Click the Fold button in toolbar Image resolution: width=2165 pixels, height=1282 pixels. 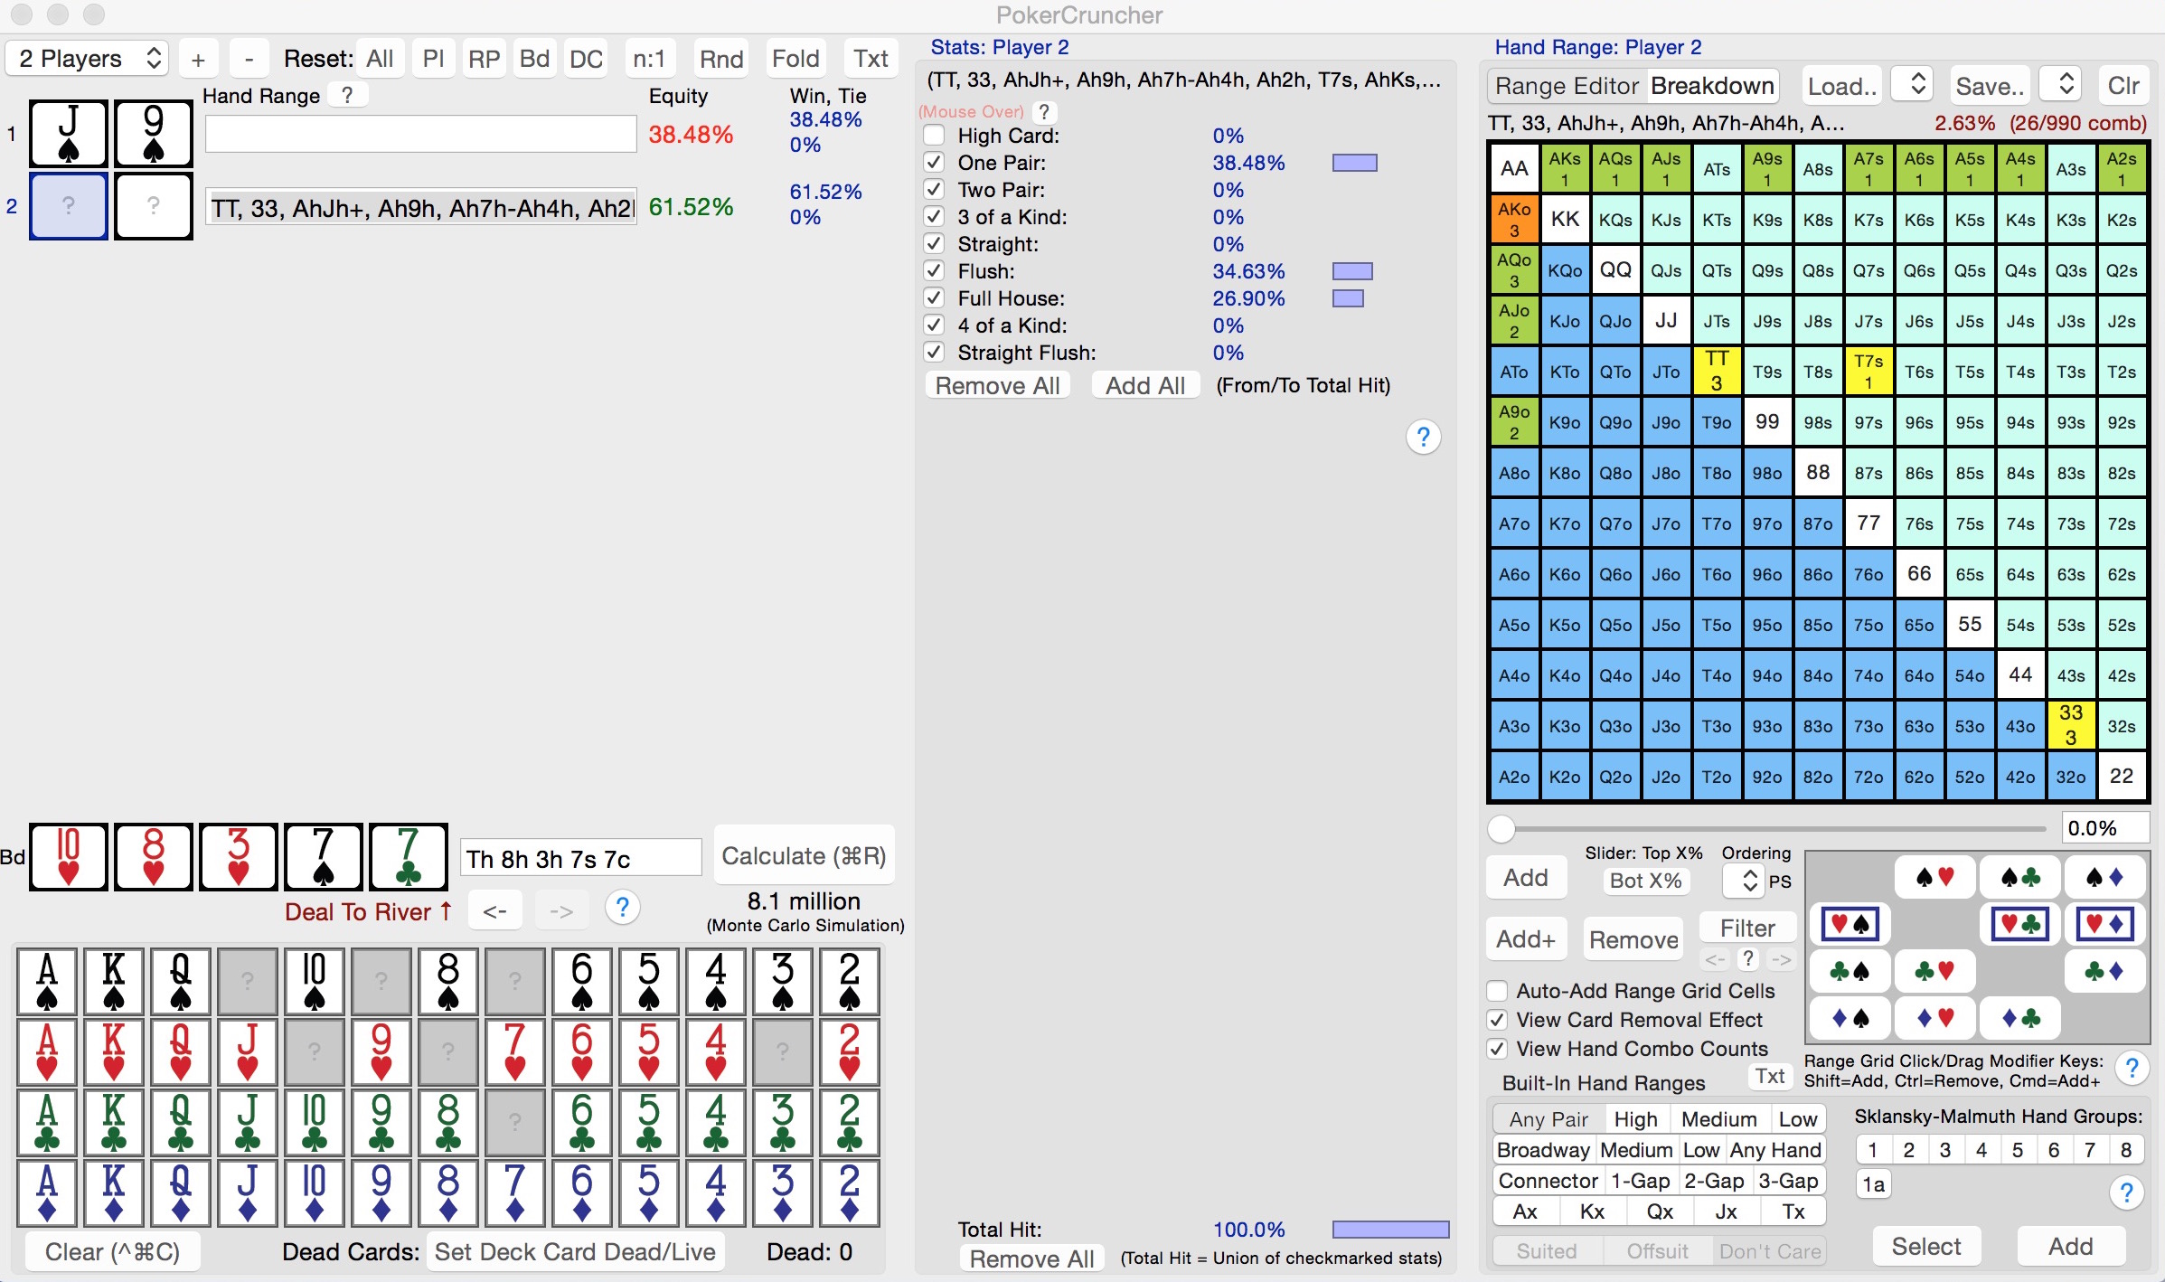(x=795, y=59)
